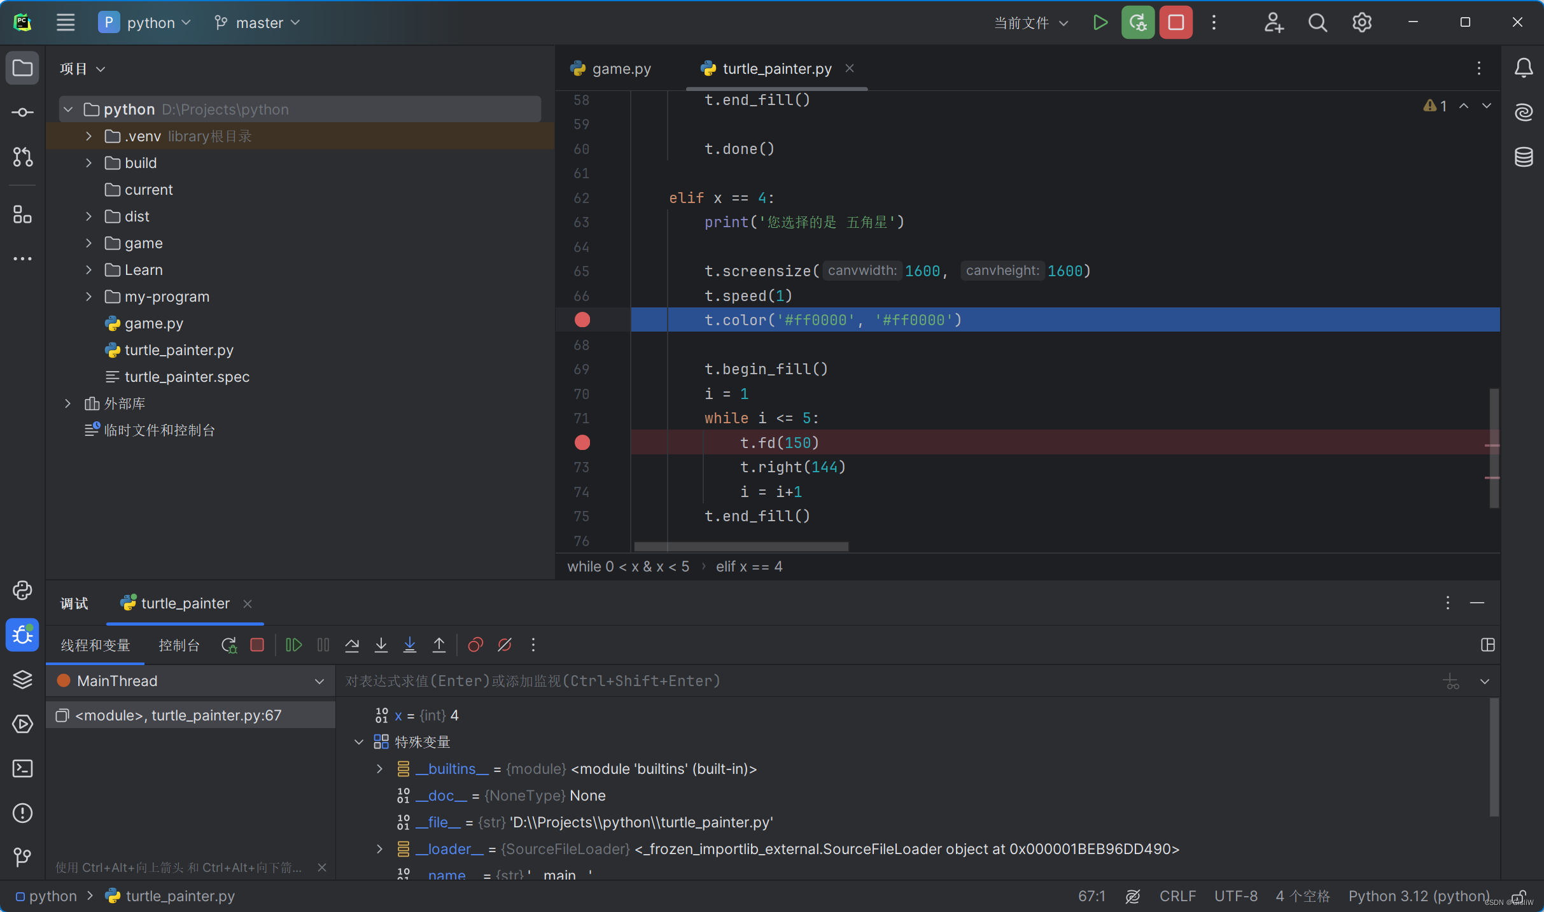The image size is (1544, 912).
Task: Expand the build folder
Action: (x=88, y=163)
